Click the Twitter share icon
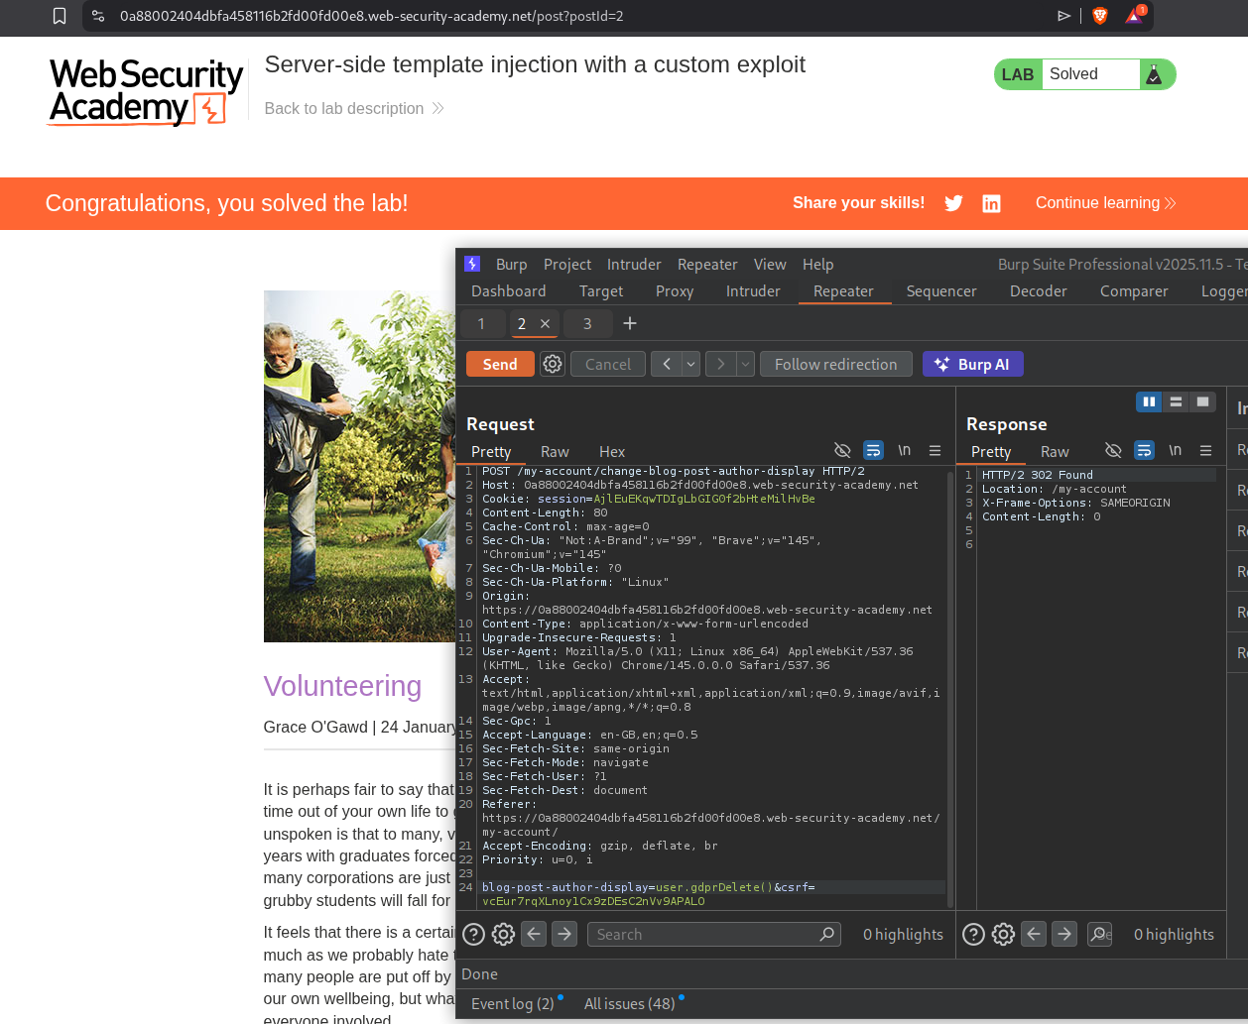 [x=953, y=203]
